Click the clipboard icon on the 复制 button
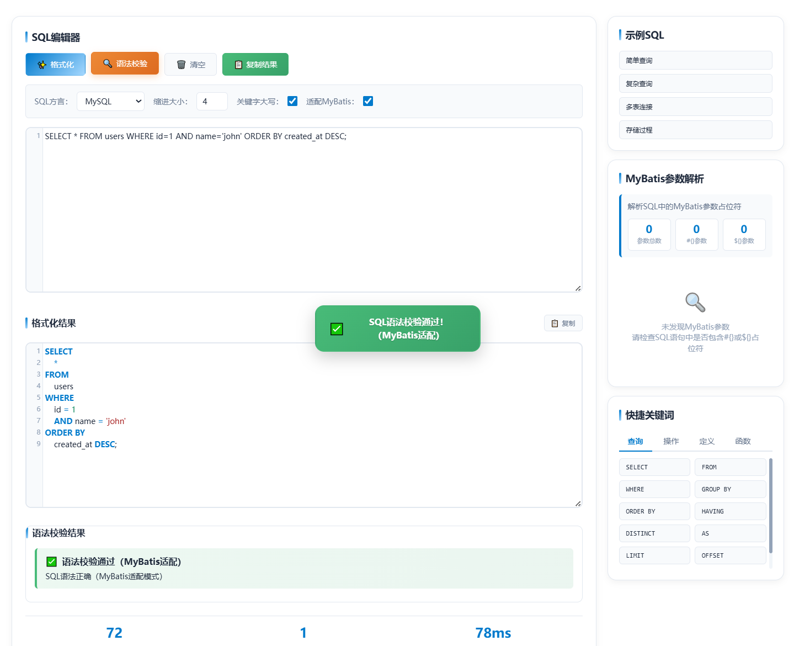The height and width of the screenshot is (646, 794). point(555,324)
